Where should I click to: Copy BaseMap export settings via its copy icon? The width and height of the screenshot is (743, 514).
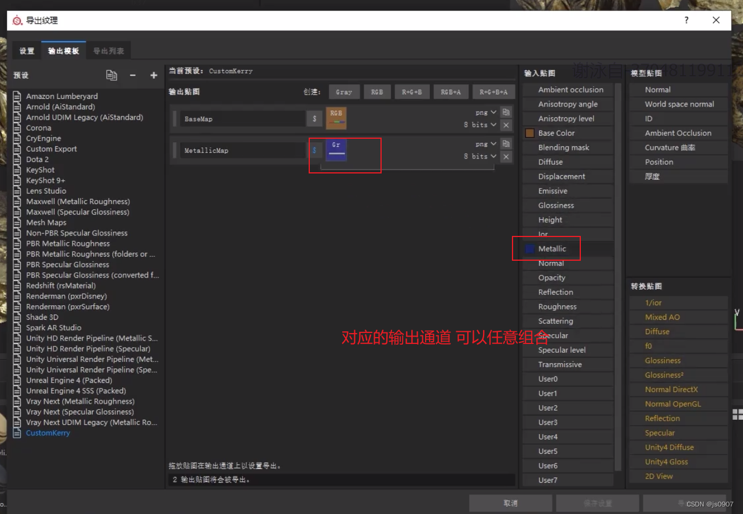506,112
